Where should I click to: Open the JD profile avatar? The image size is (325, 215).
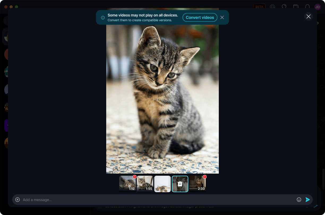point(318,7)
